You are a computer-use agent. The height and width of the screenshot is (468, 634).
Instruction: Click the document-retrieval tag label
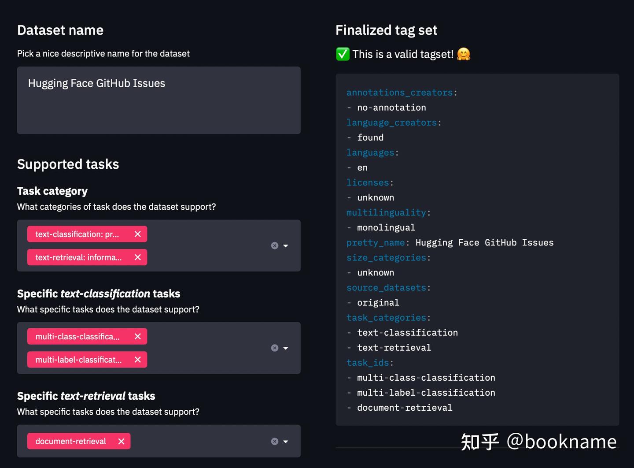coord(71,441)
